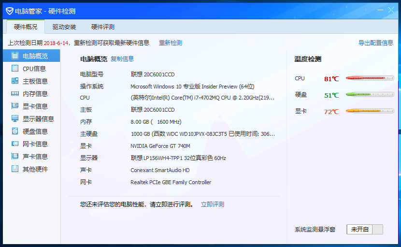Click the 联想 LP156WH4-TPP1 display value
Viewport: 401px width, 247px height.
point(178,158)
